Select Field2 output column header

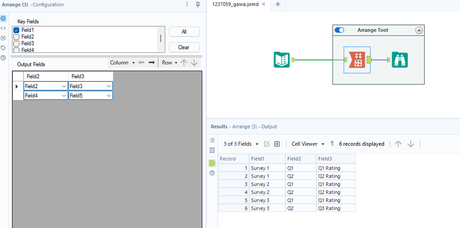click(x=46, y=76)
